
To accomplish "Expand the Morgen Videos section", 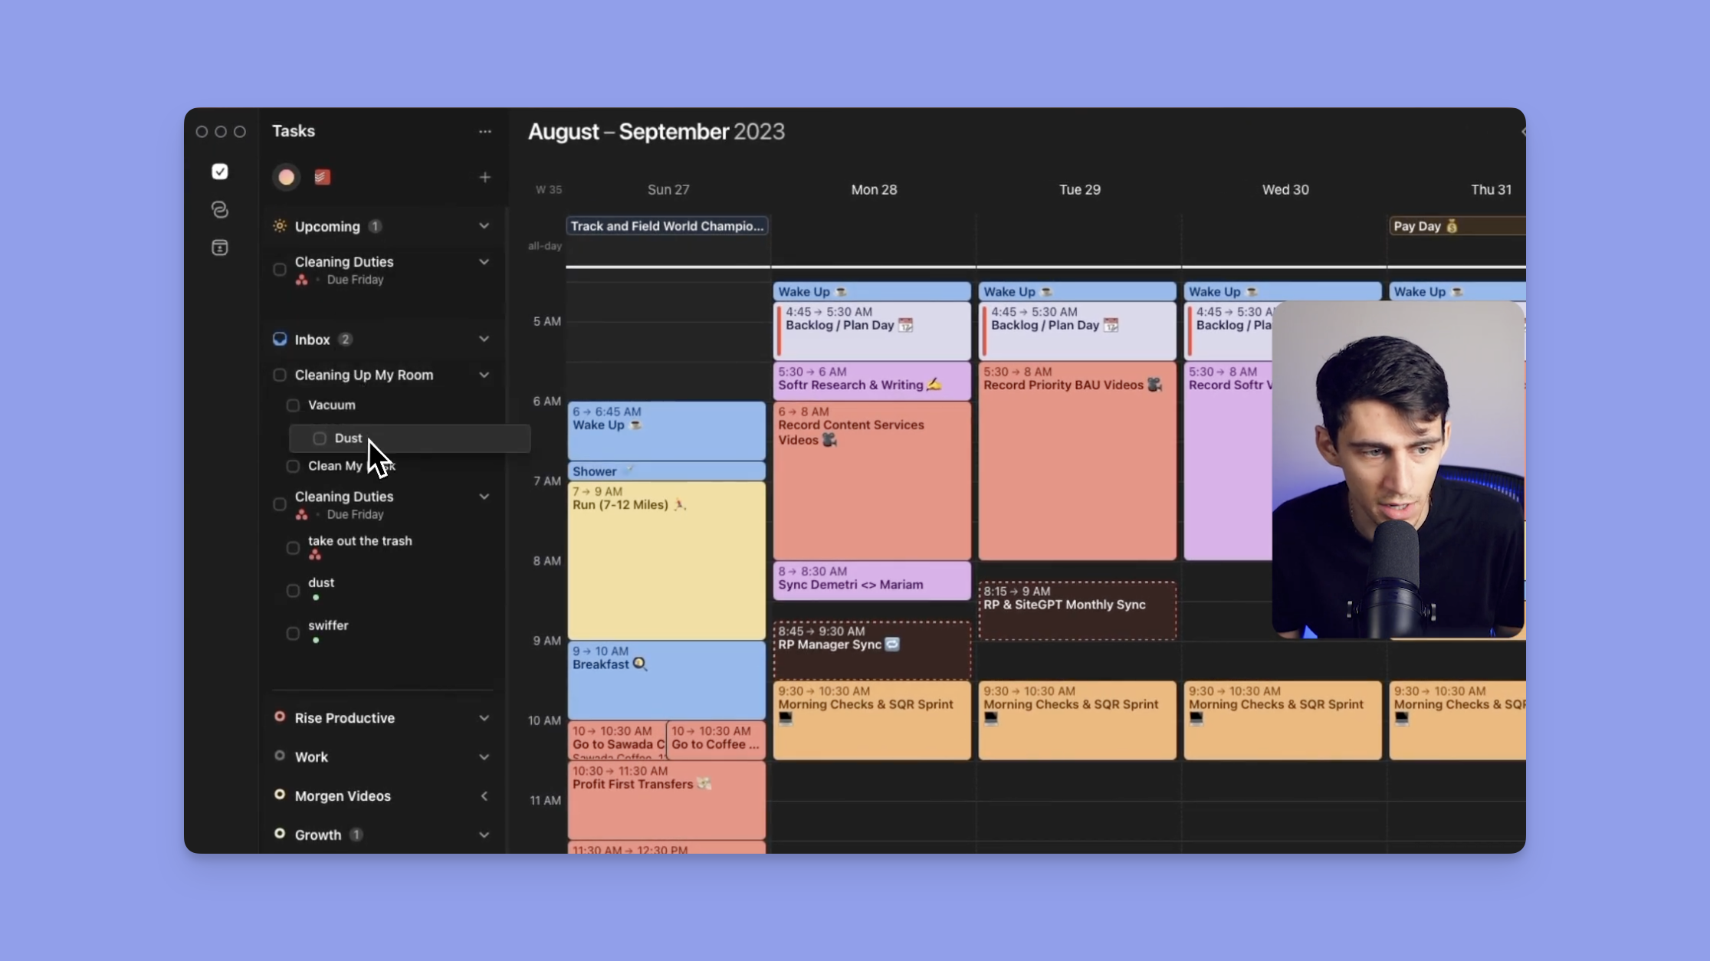I will pos(484,796).
